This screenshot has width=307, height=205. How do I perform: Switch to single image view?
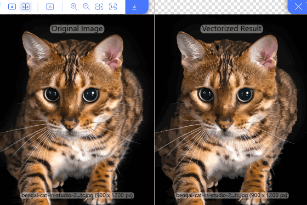[x=12, y=7]
